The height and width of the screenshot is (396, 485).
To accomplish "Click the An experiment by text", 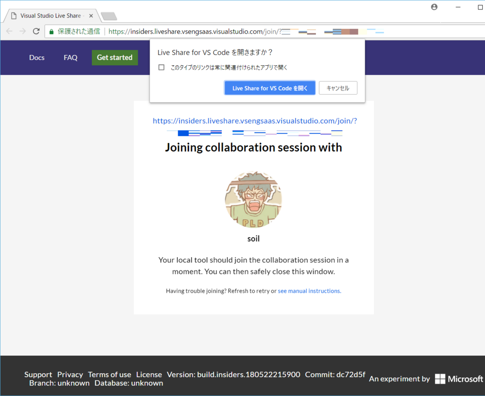I will point(399,378).
